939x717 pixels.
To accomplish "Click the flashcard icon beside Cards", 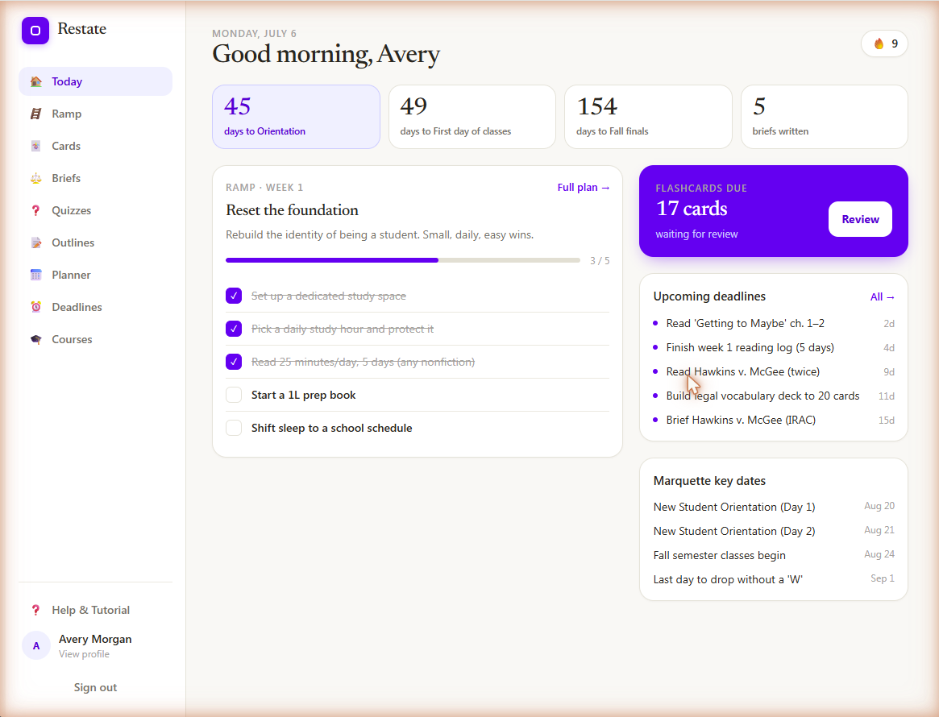I will pos(36,146).
